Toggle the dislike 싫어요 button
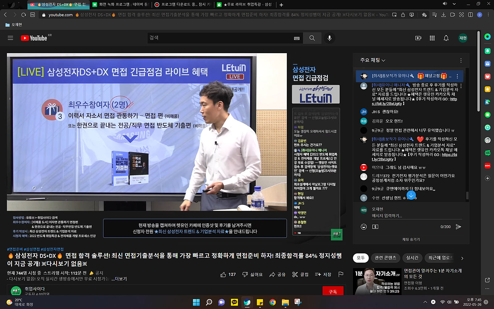Viewport: 494px width, 309px height. click(252, 274)
